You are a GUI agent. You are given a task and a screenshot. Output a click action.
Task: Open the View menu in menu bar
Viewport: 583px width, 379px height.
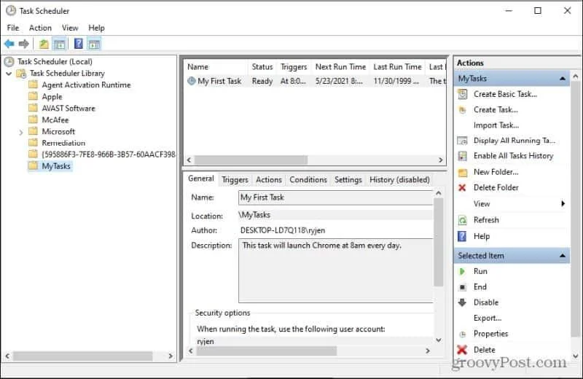tap(70, 28)
